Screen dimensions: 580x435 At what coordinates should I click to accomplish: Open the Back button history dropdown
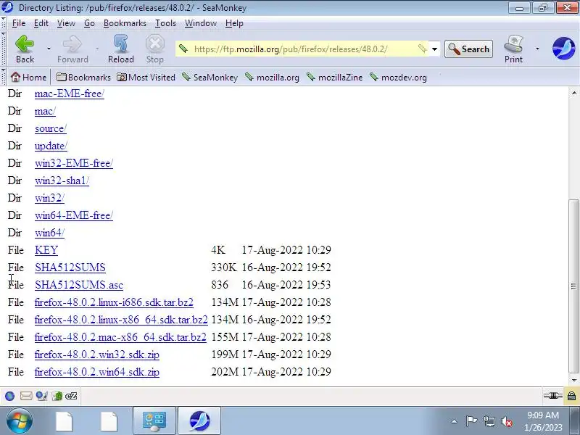point(49,49)
